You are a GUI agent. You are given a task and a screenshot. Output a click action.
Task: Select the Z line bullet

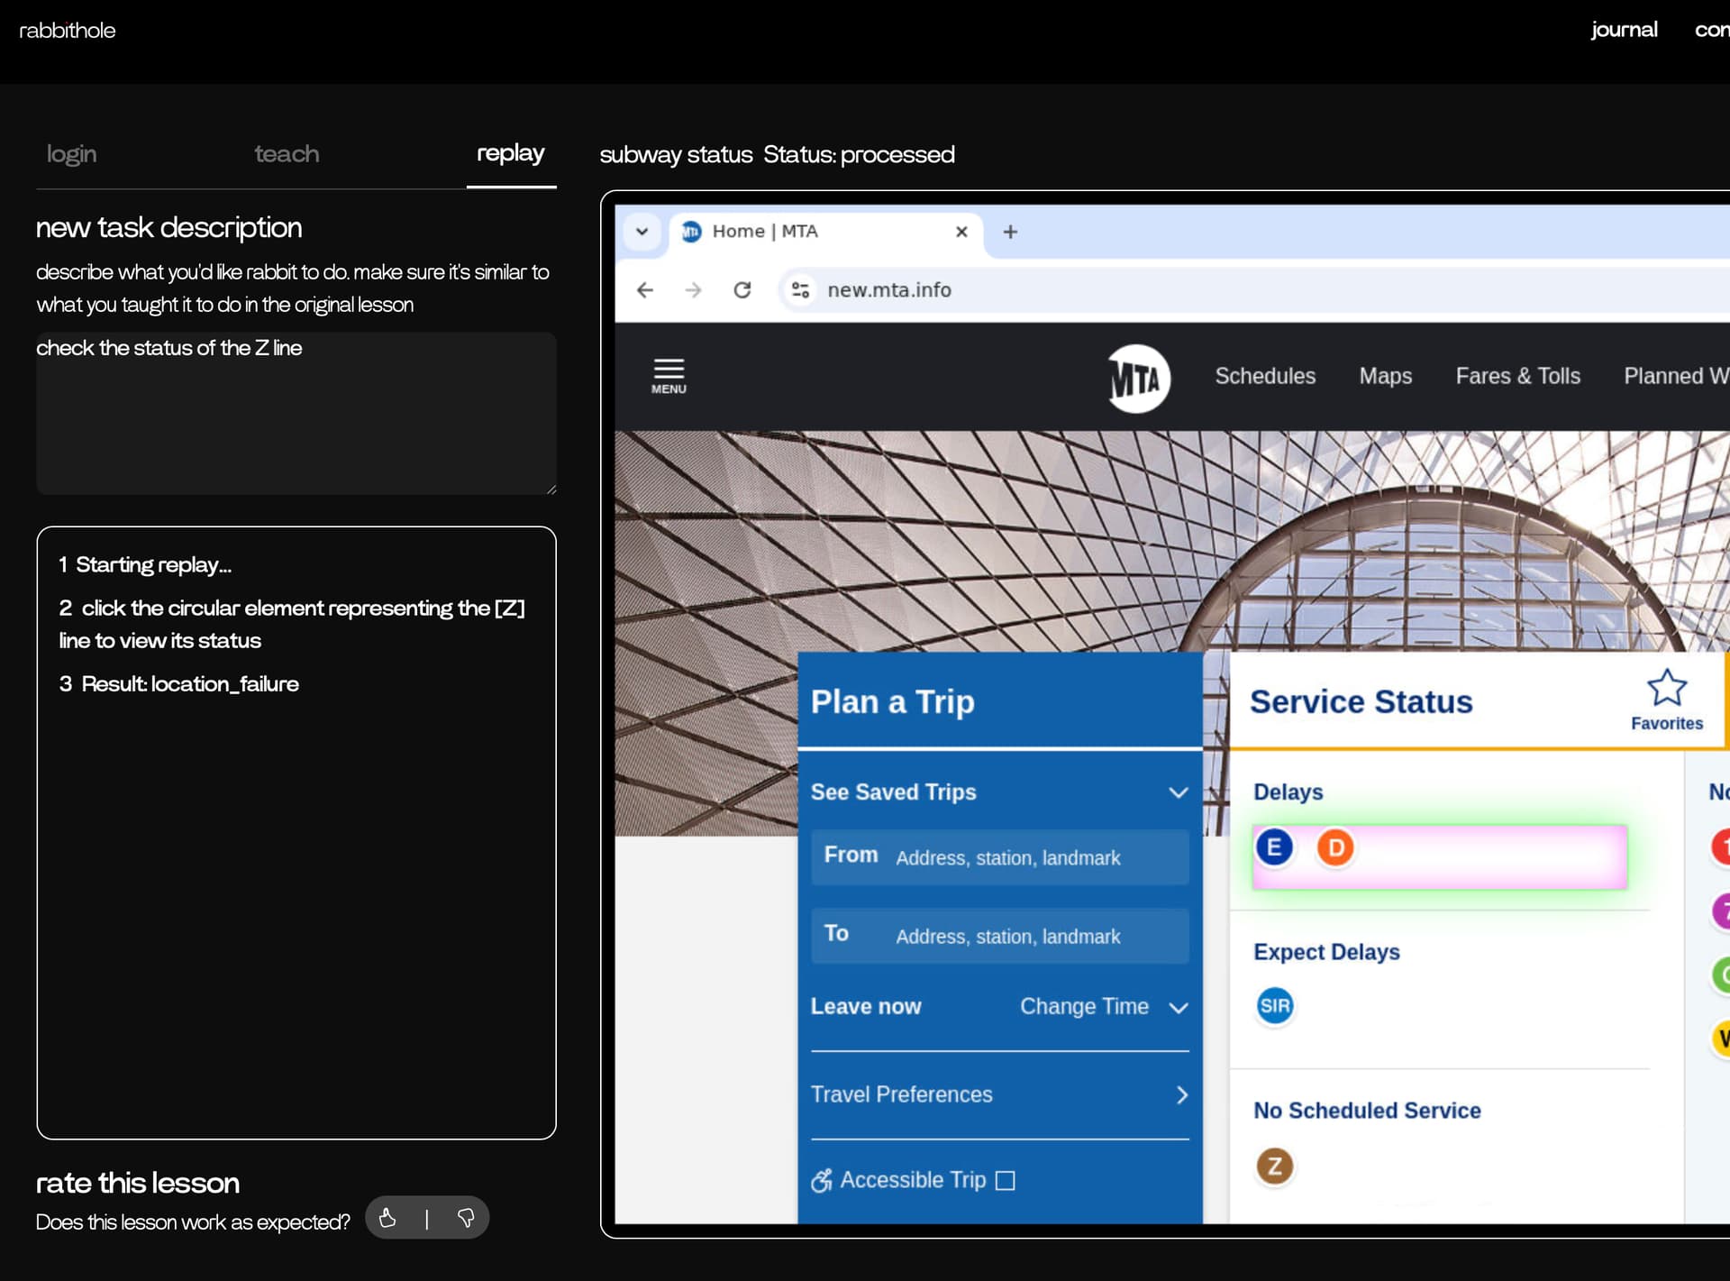point(1274,1167)
